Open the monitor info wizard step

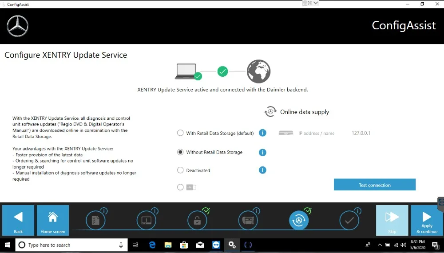coord(147,220)
